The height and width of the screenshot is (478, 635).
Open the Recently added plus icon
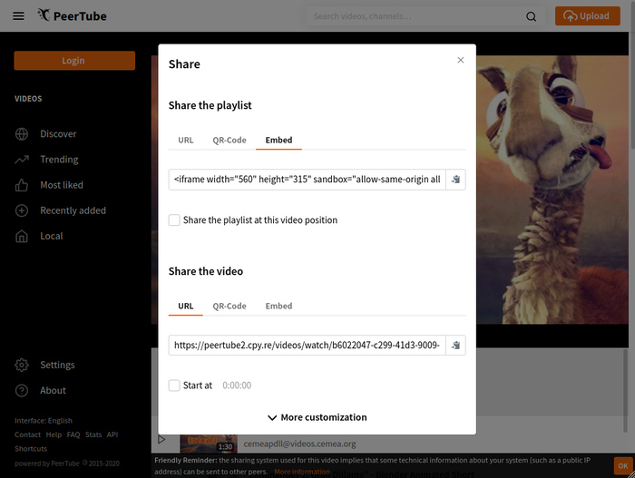22,210
